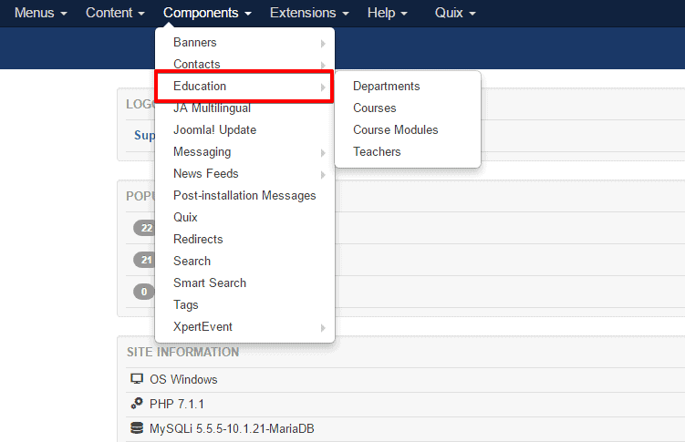Click the Redirects menu item
Screen dimensions: 685x442
[198, 240]
